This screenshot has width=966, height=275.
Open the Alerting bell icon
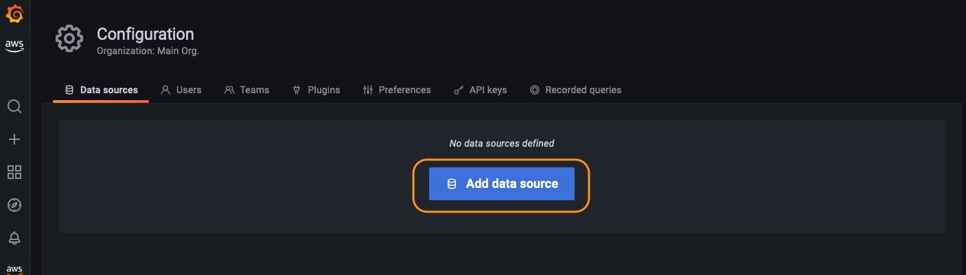tap(14, 238)
